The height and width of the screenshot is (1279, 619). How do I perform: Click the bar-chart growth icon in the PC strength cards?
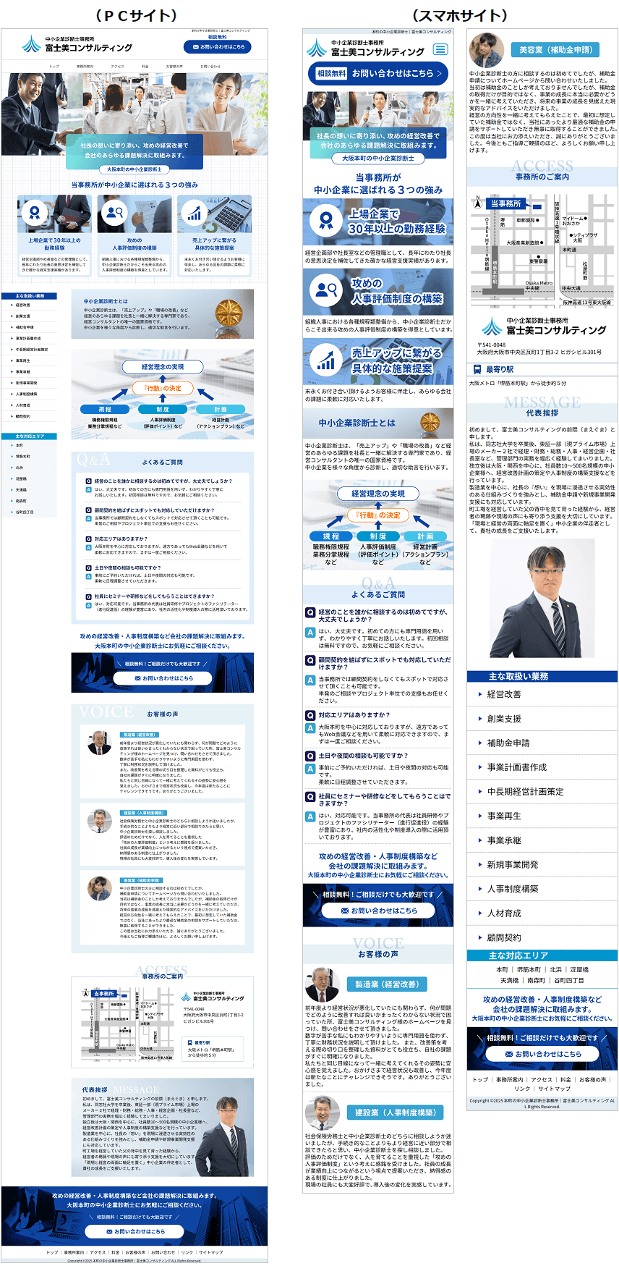pyautogui.click(x=194, y=213)
